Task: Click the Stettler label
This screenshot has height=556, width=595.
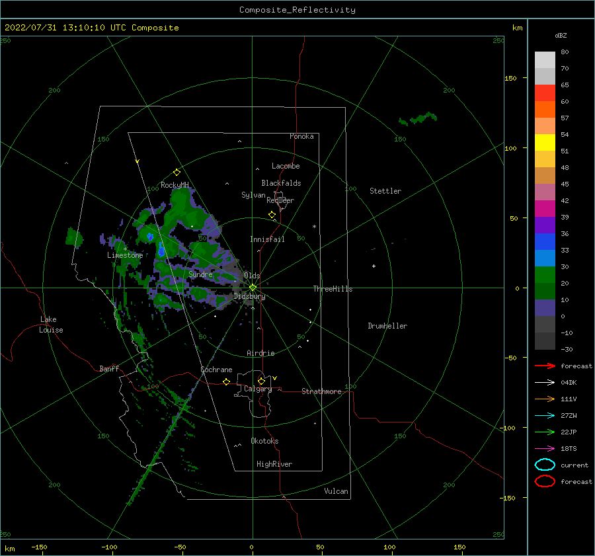Action: click(x=385, y=191)
